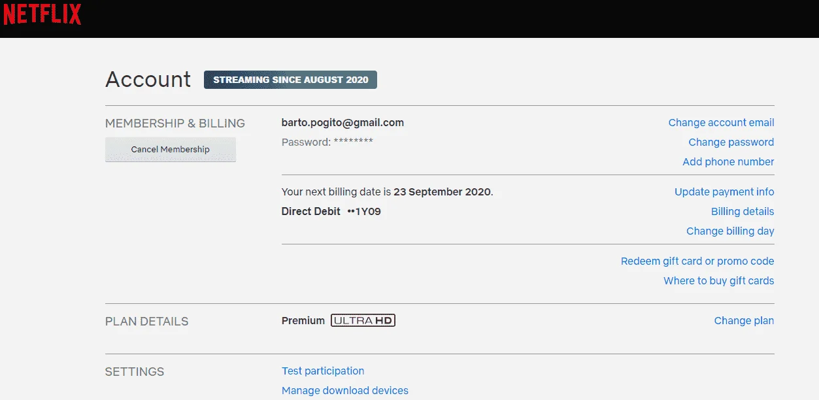Click Where to buy gift cards

coord(719,281)
